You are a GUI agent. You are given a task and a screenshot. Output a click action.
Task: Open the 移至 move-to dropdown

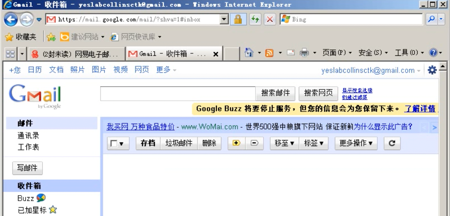(284, 143)
